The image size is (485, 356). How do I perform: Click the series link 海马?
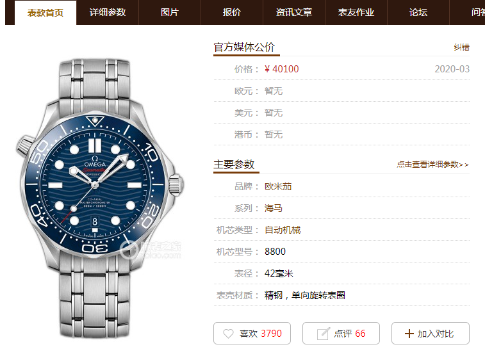point(274,208)
